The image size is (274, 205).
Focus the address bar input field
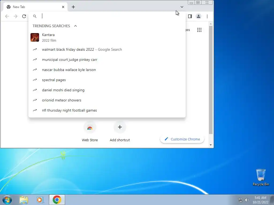click(x=112, y=16)
